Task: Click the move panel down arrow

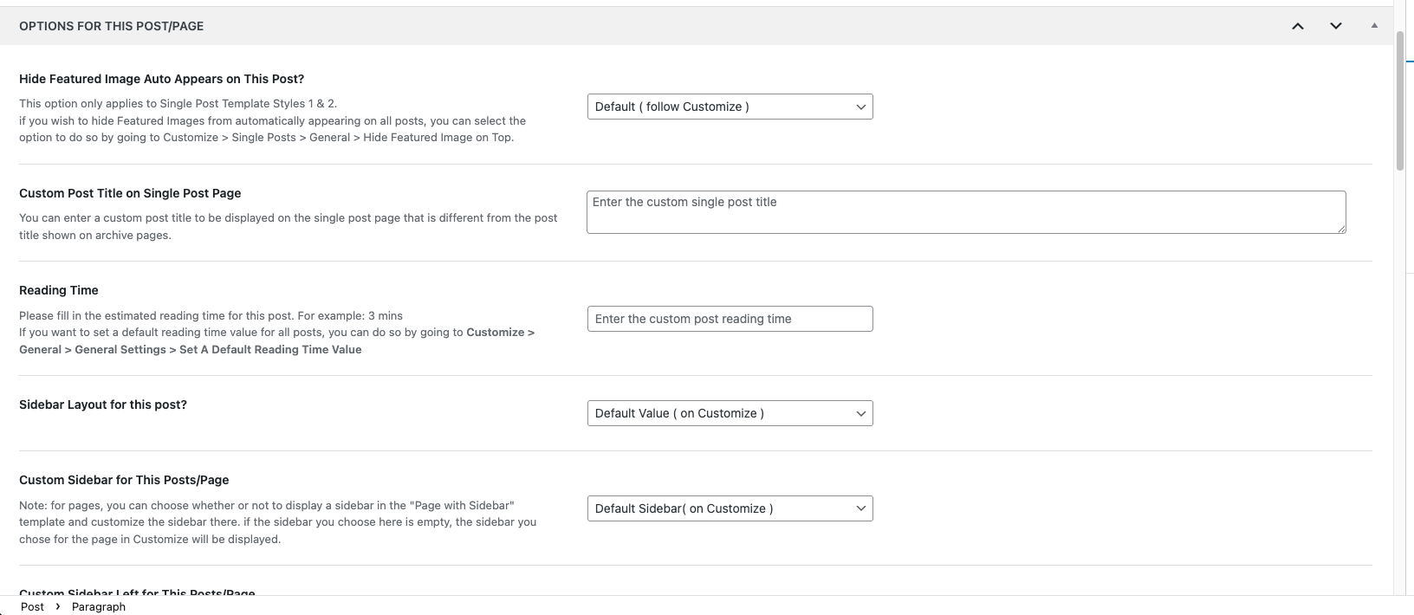Action: [1335, 26]
